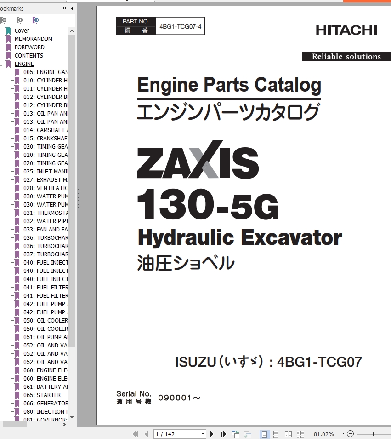Switch to continuous facing view mode
This screenshot has height=439, width=391.
(300, 434)
